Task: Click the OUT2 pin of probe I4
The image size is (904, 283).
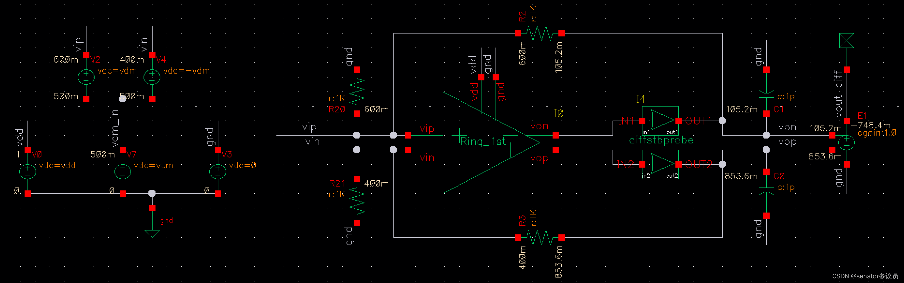Action: pyautogui.click(x=679, y=164)
